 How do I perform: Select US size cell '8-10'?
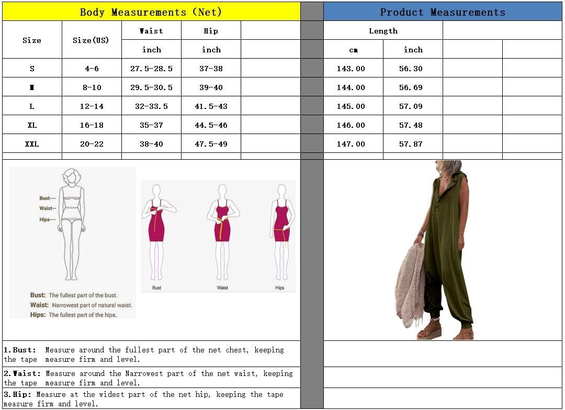(x=92, y=87)
